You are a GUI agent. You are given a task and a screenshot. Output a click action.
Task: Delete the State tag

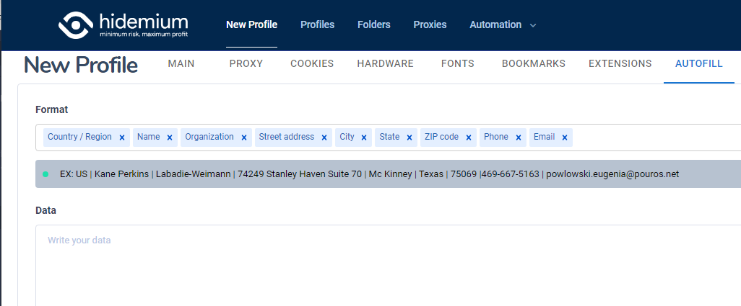(409, 138)
